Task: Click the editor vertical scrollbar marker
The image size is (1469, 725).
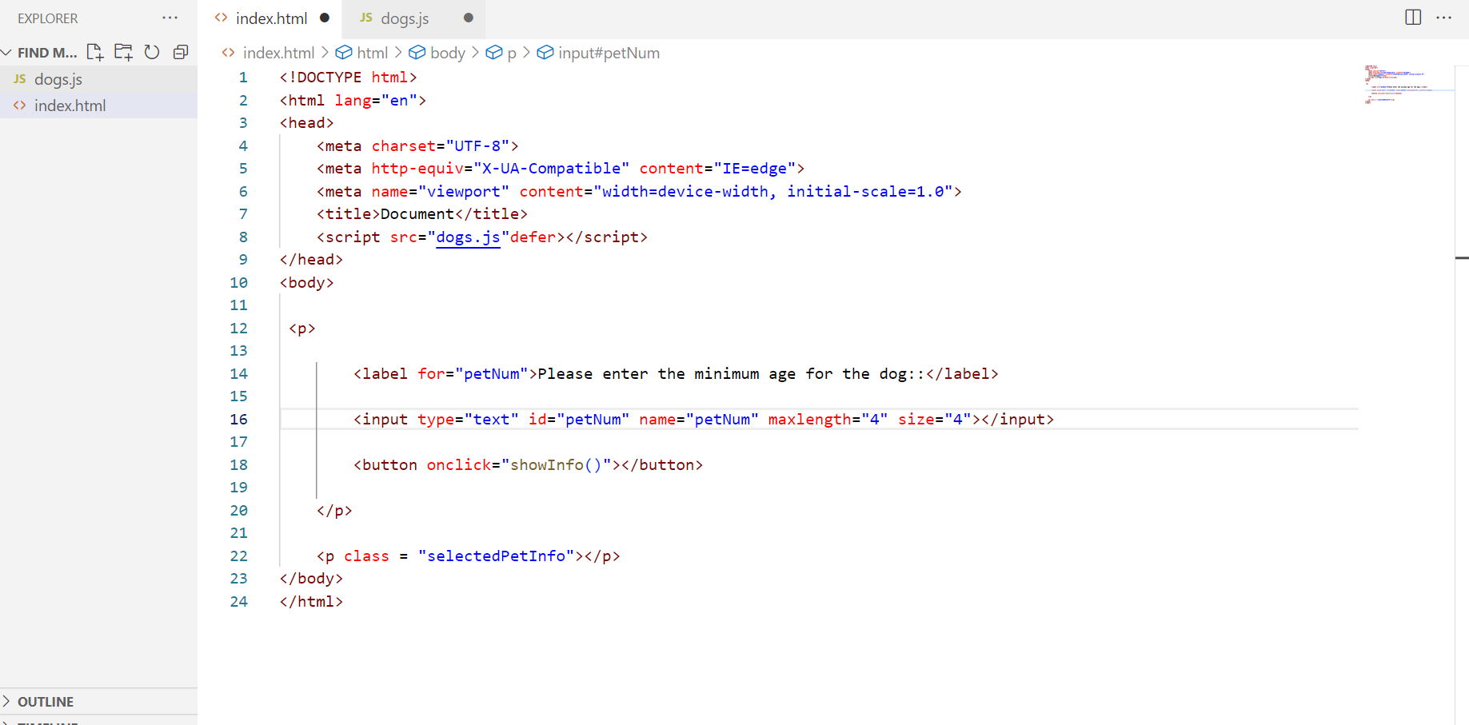Action: [x=1462, y=258]
